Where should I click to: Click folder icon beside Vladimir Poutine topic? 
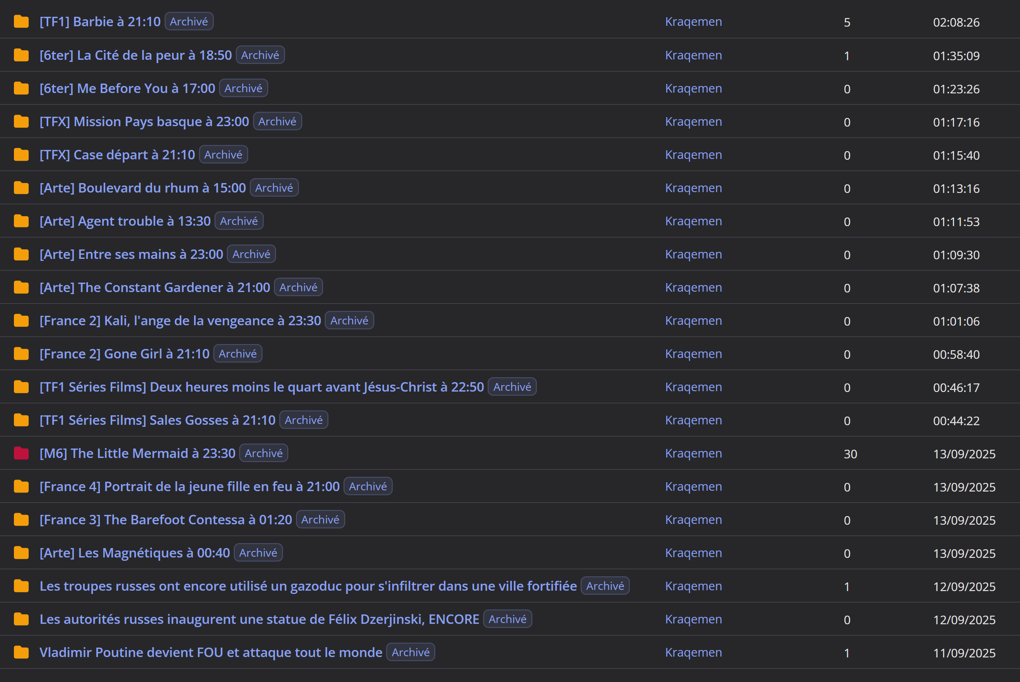click(21, 653)
